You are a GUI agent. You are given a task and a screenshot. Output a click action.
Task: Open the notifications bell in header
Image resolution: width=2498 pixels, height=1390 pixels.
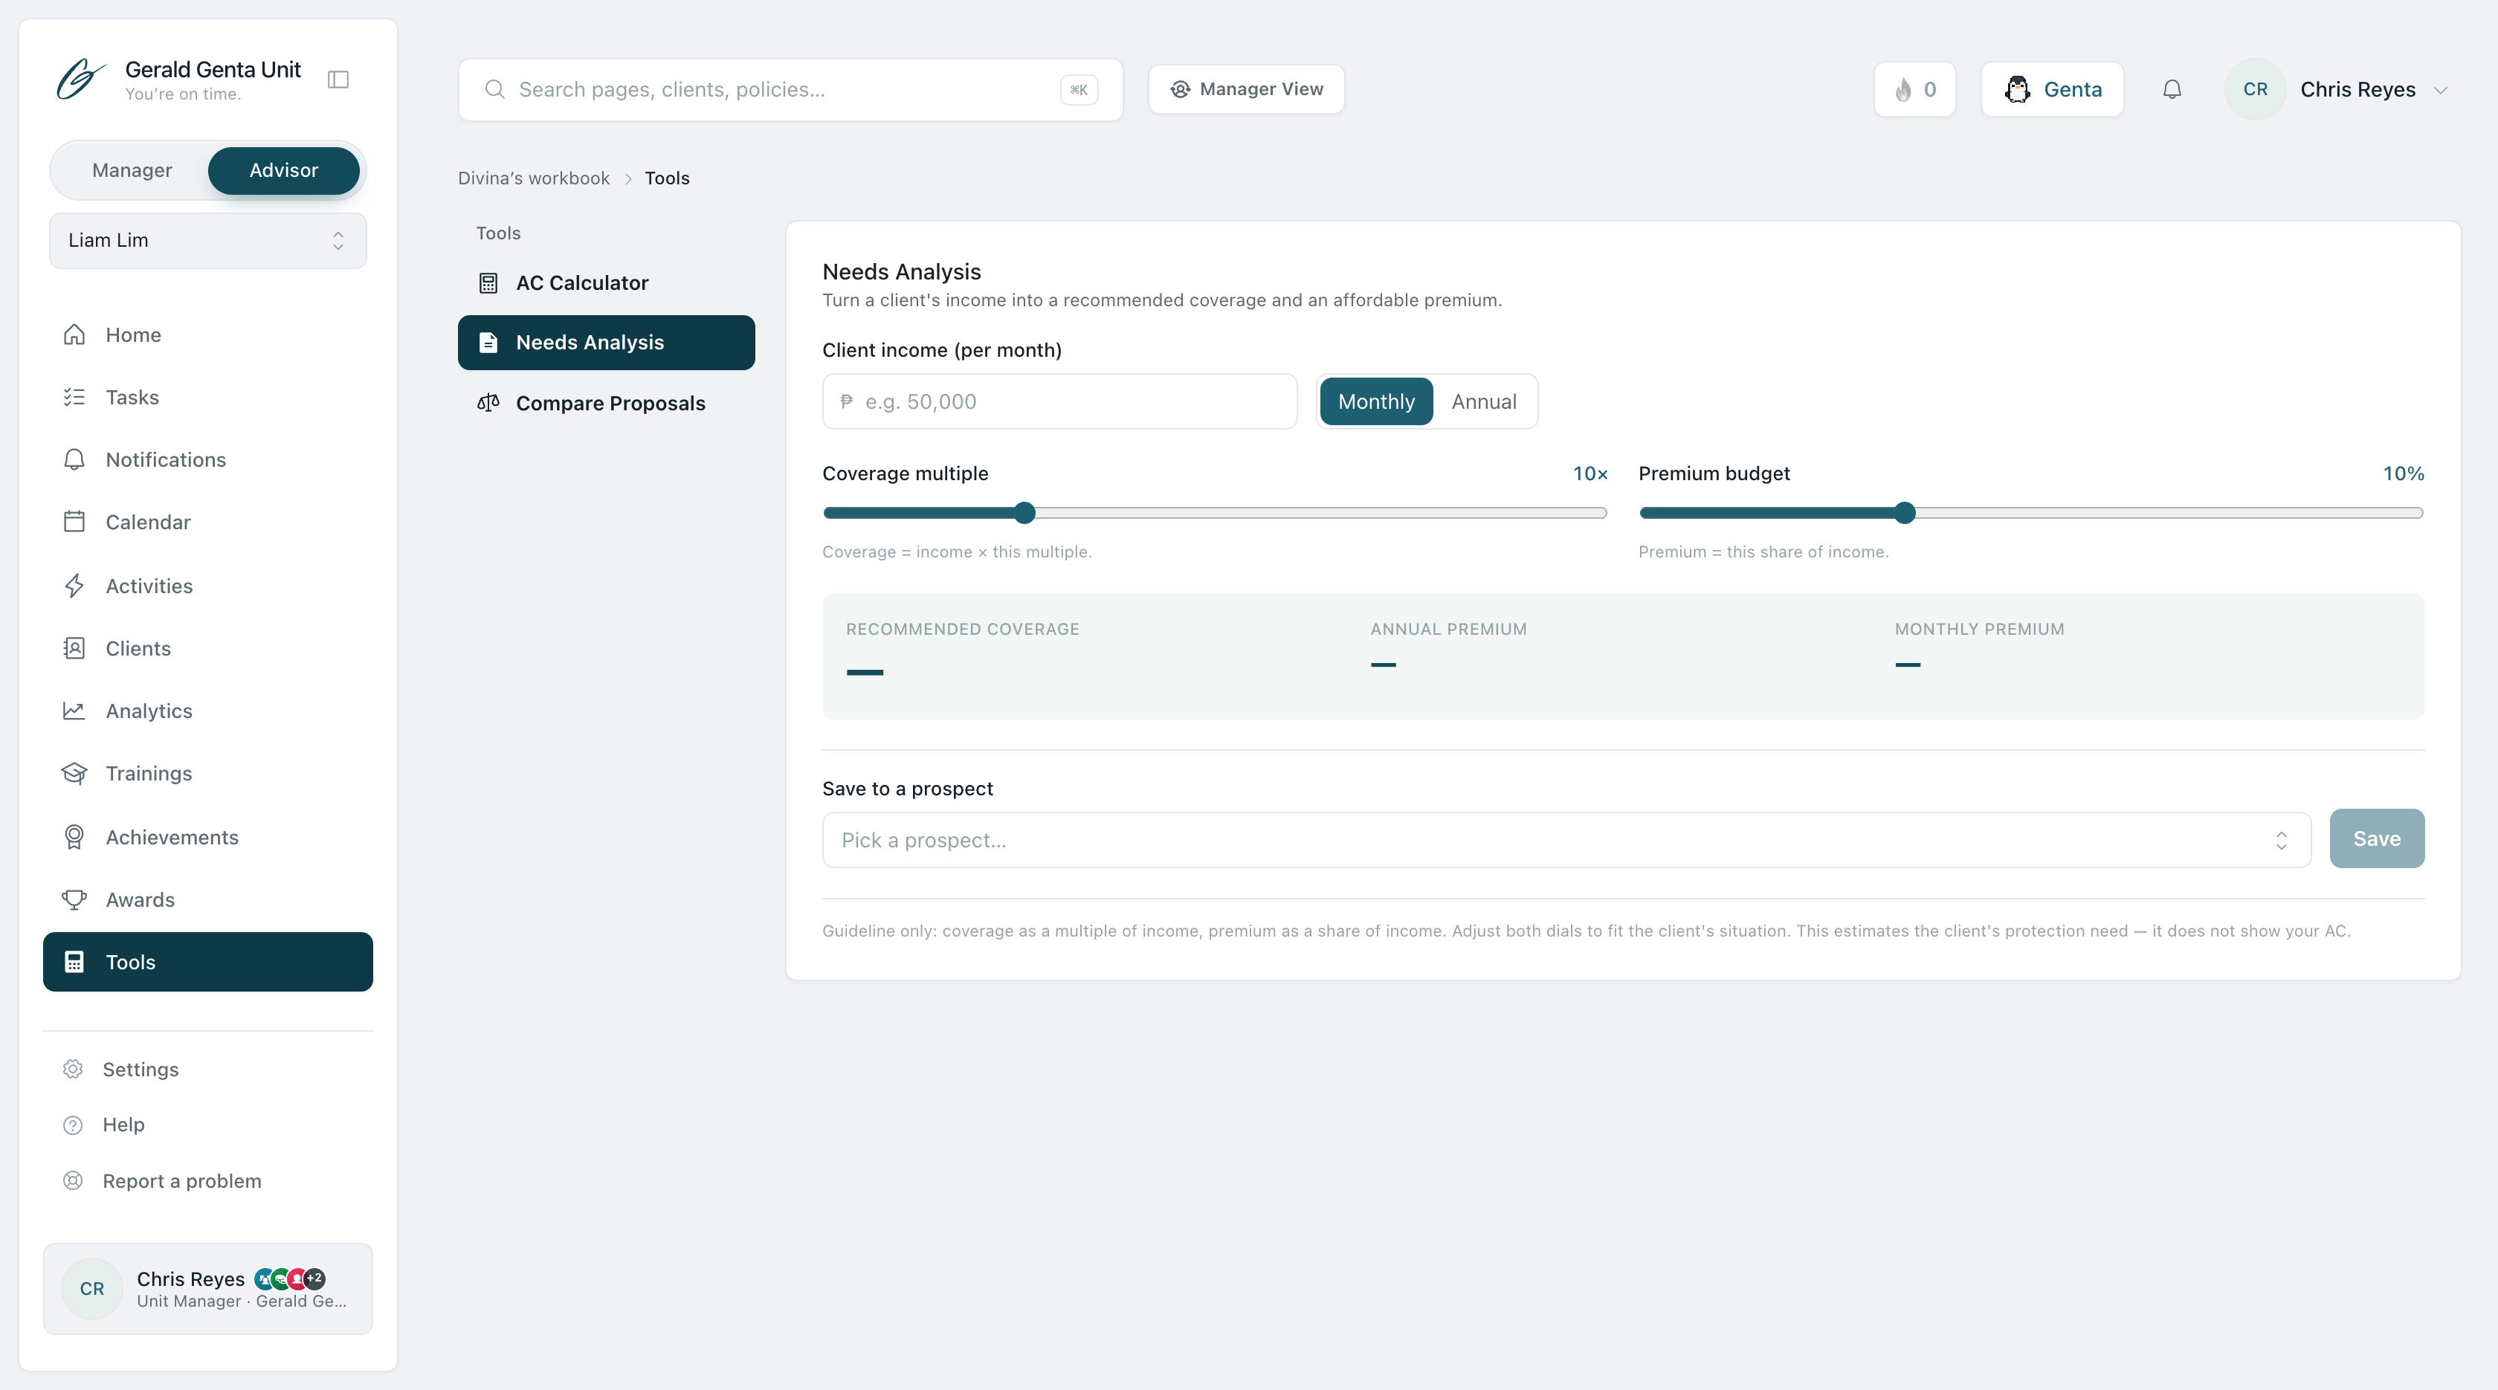coord(2172,89)
